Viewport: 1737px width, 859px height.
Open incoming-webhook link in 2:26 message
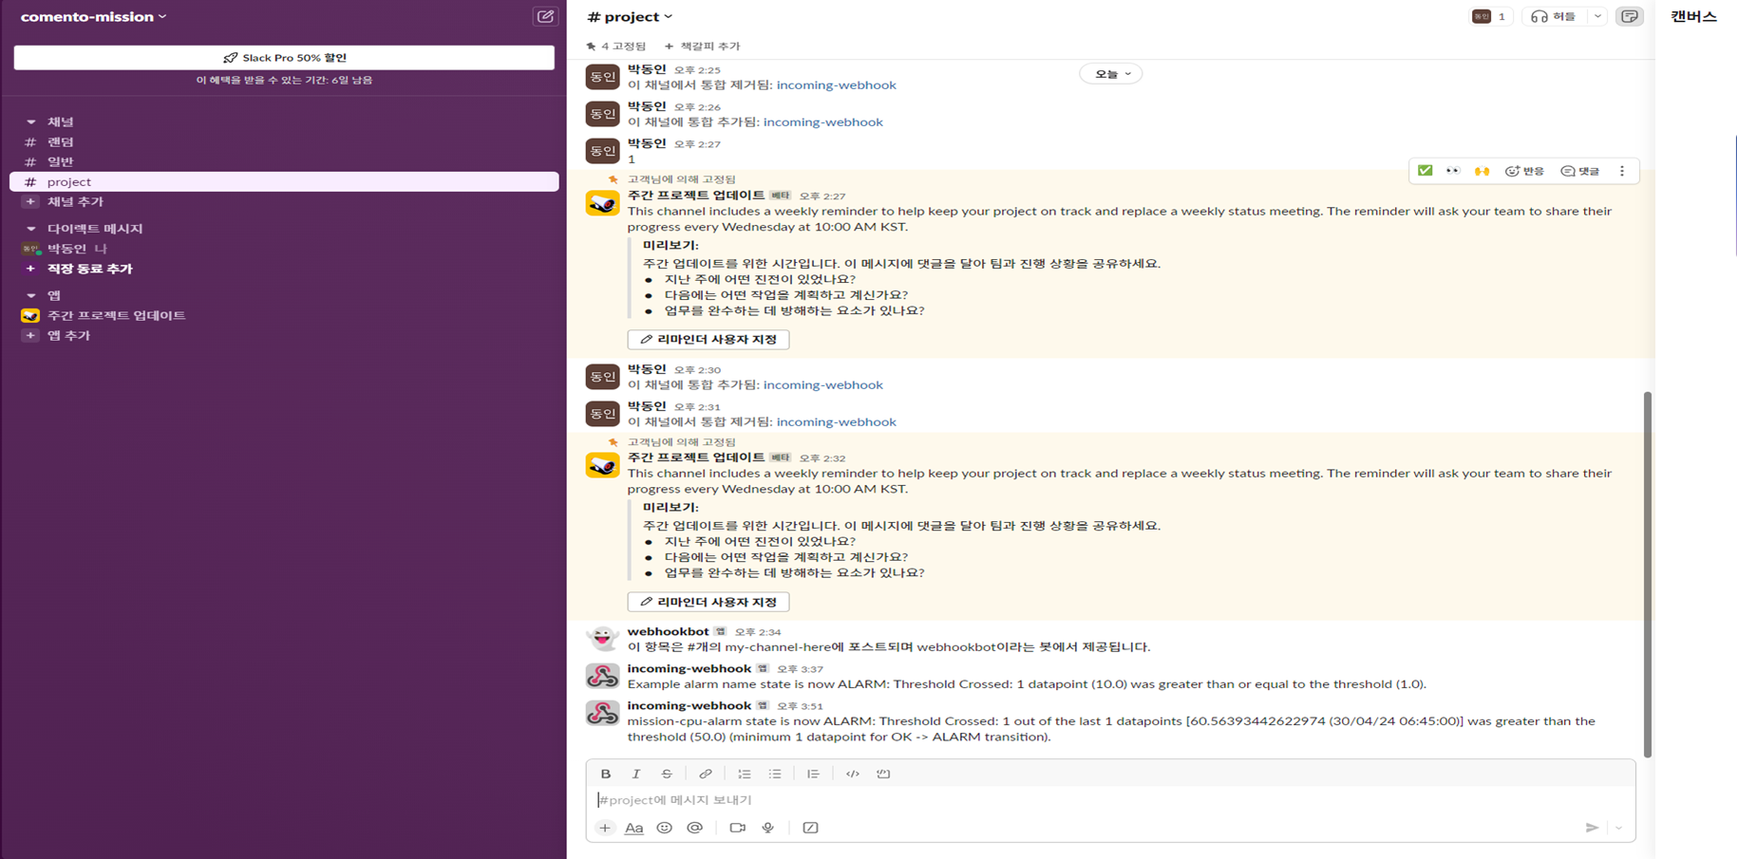(x=822, y=122)
